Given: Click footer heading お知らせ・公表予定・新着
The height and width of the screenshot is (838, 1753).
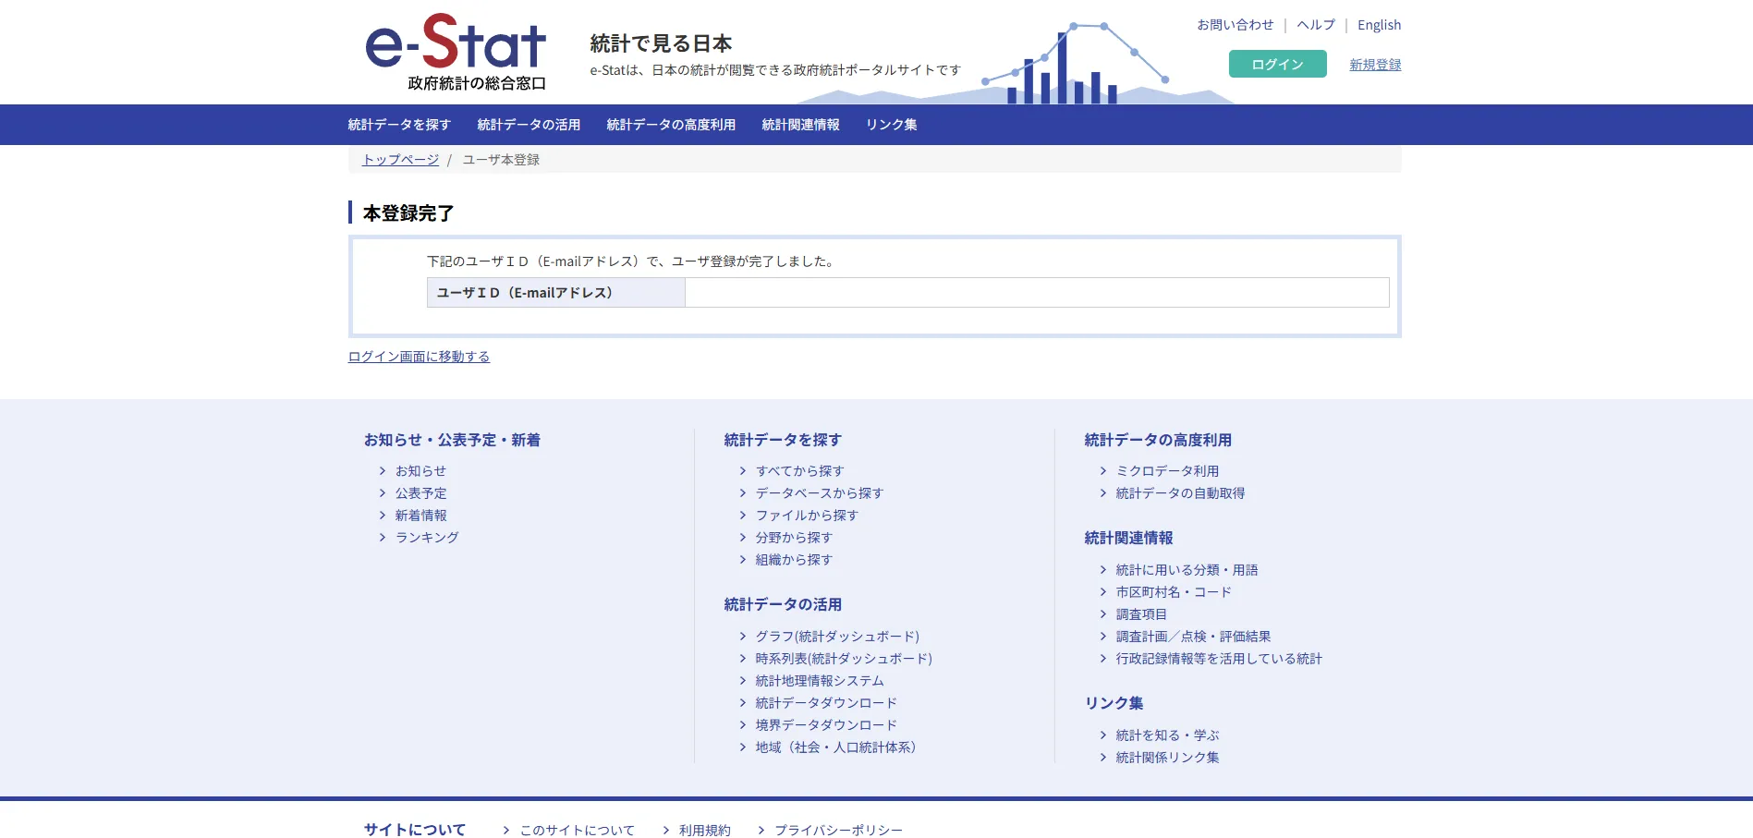Looking at the screenshot, I should [452, 441].
